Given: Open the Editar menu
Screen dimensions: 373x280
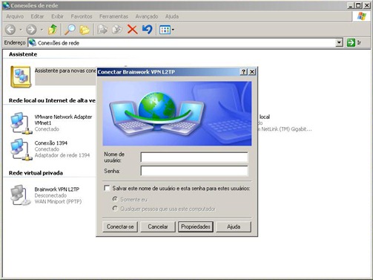Looking at the screenshot, I should [37, 16].
